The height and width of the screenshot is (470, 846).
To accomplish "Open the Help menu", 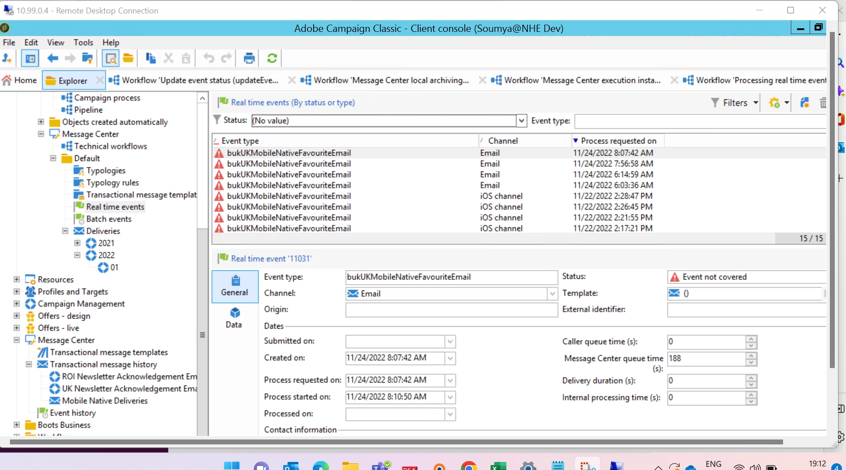I will pos(111,42).
